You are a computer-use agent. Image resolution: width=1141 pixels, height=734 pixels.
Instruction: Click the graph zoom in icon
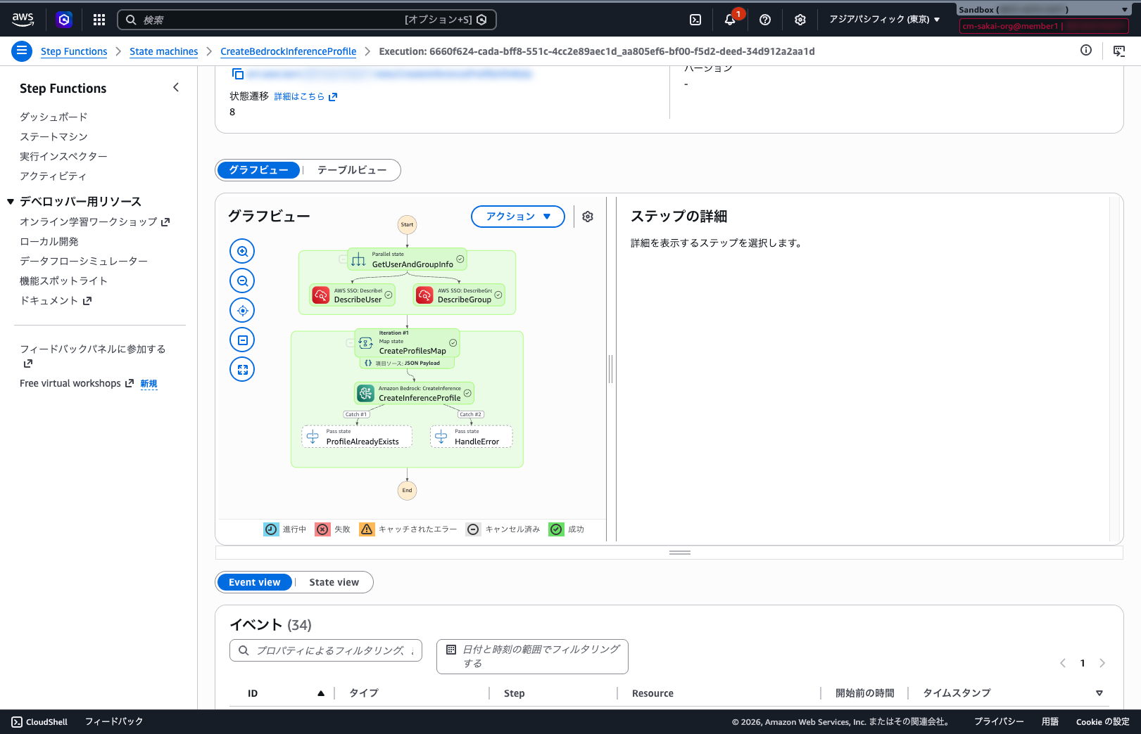click(242, 251)
